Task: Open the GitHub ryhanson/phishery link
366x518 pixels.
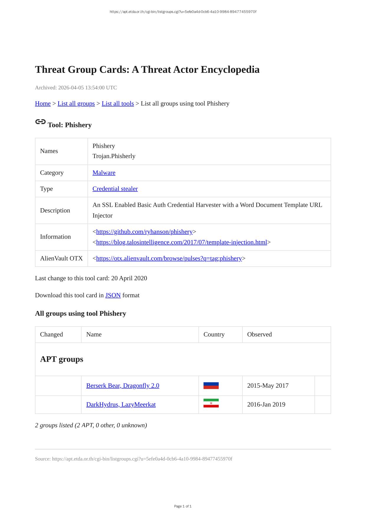Action: (x=144, y=232)
